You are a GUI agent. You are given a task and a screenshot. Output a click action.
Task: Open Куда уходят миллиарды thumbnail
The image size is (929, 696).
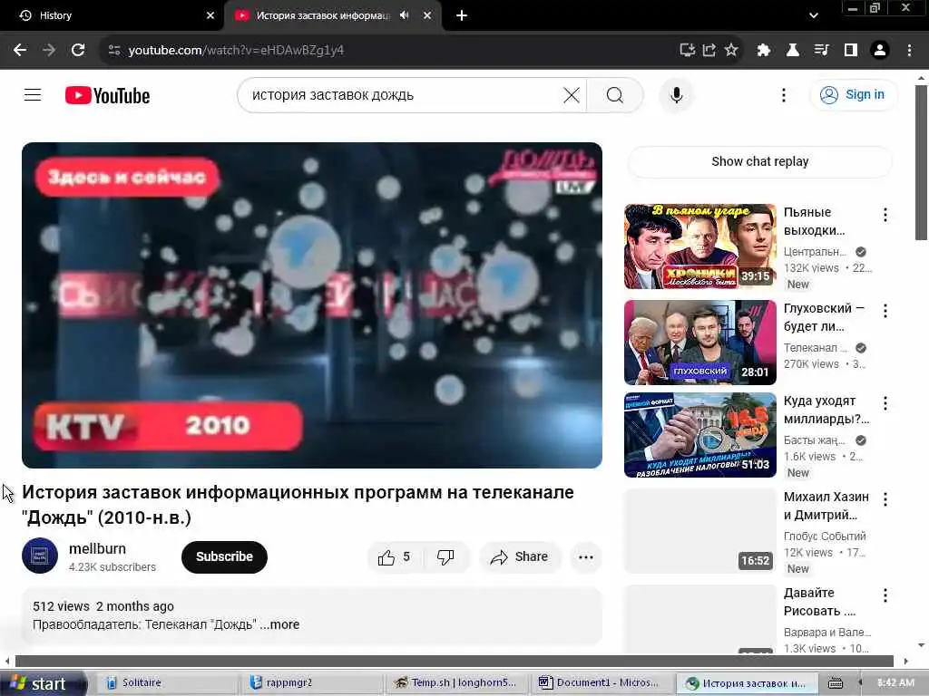point(699,435)
